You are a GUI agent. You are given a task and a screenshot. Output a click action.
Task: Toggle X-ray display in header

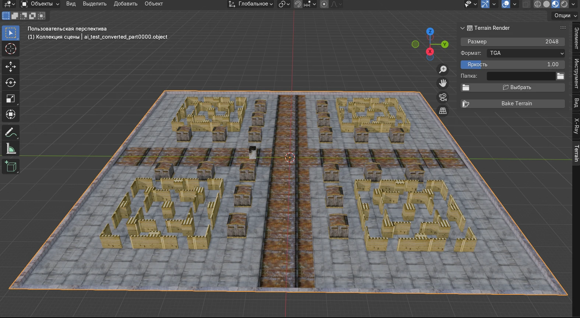tap(526, 4)
